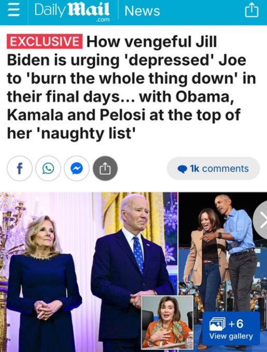The image size is (267, 352).
Task: Tap the photo of couple at podium event
Action: point(89,272)
